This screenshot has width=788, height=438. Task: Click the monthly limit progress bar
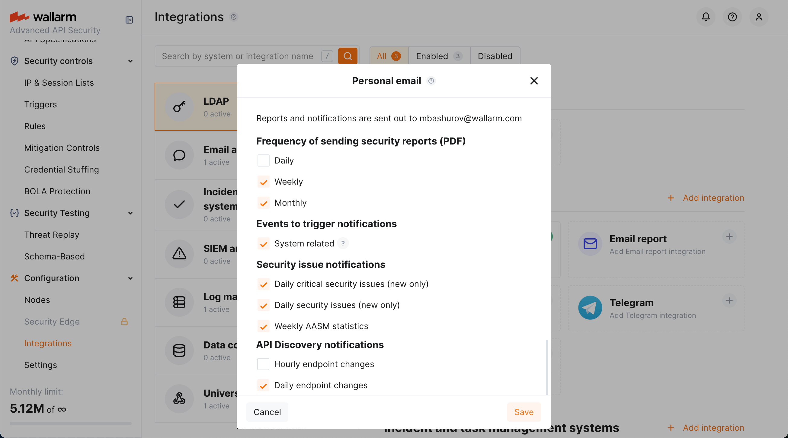pyautogui.click(x=70, y=423)
